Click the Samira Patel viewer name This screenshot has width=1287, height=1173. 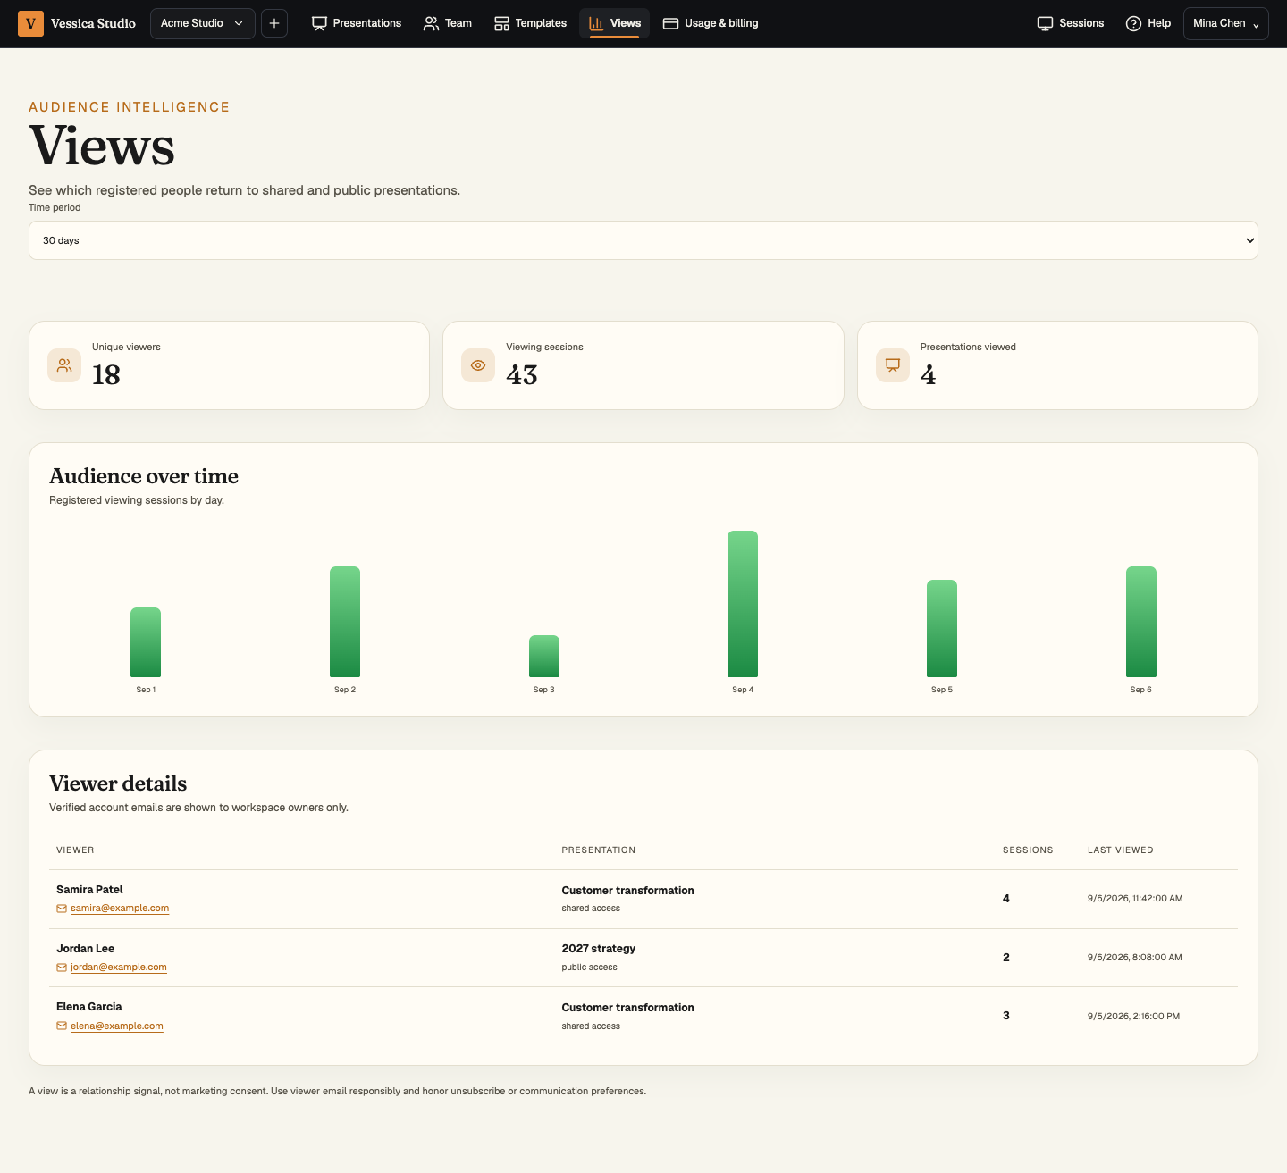(89, 890)
